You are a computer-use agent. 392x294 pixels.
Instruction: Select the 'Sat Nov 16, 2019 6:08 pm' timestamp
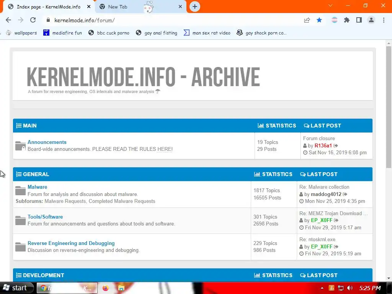pos(338,152)
